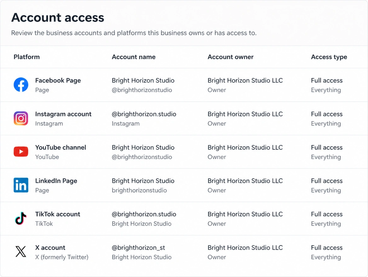The height and width of the screenshot is (277, 368).
Task: Open the X account platform label
Action: click(x=50, y=248)
